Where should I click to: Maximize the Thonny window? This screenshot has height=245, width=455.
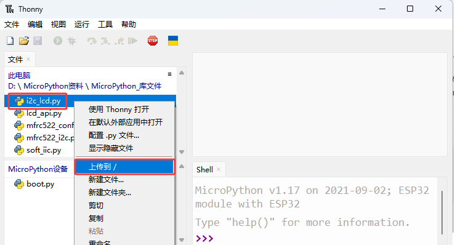point(410,9)
